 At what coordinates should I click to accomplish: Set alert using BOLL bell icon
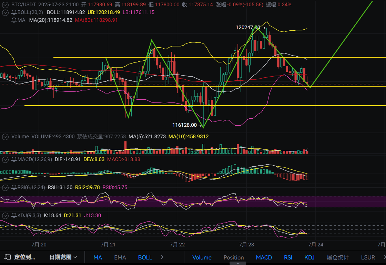click(x=14, y=12)
